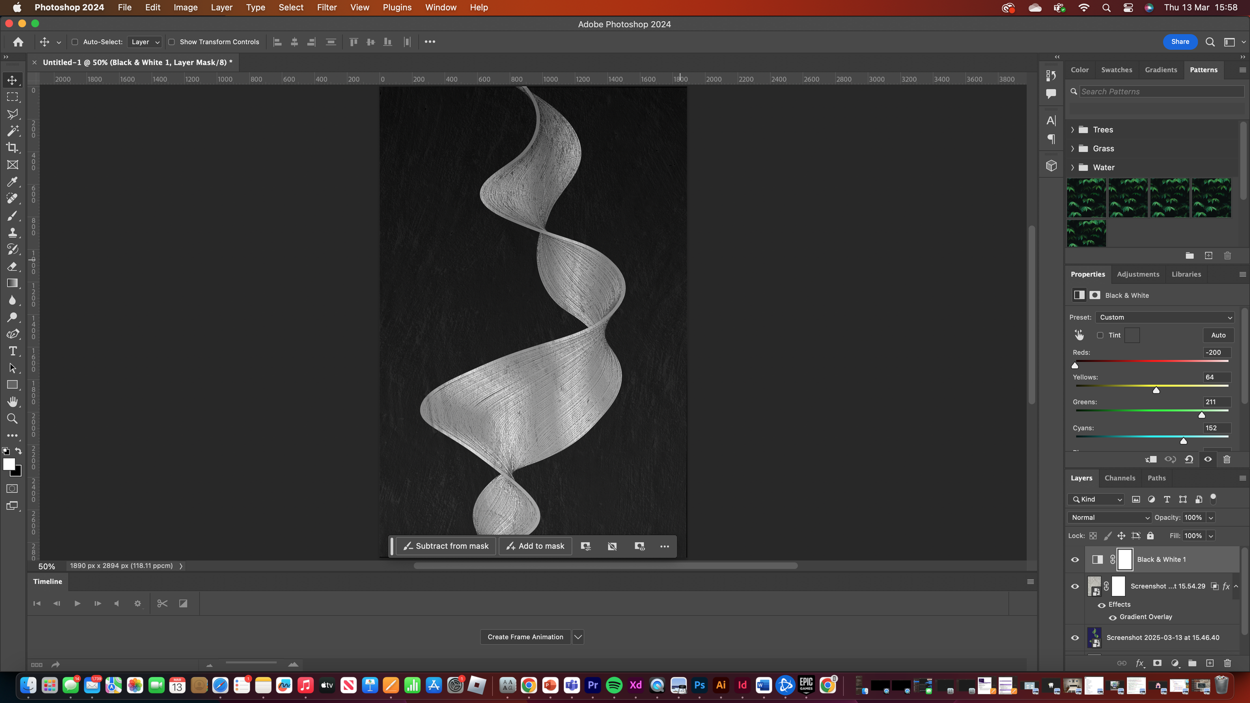
Task: Swap foreground and background colors
Action: pyautogui.click(x=18, y=451)
